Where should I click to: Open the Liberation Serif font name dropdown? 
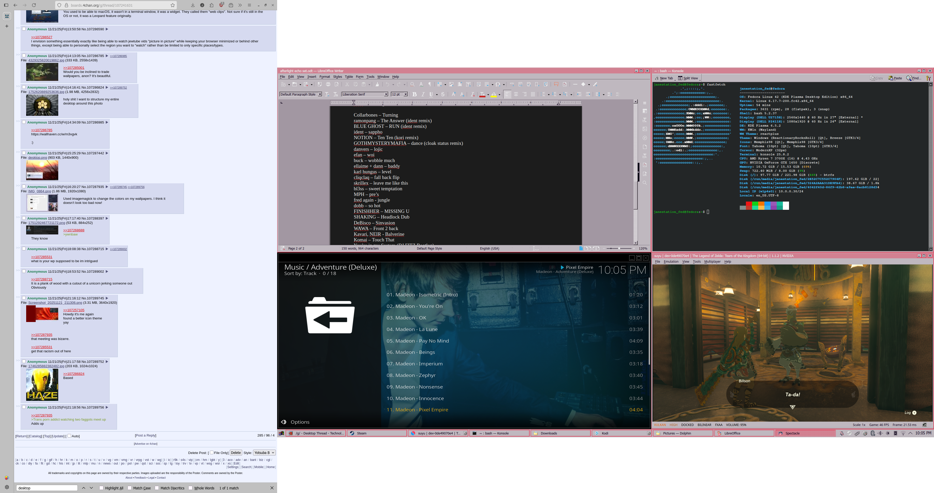pyautogui.click(x=386, y=94)
